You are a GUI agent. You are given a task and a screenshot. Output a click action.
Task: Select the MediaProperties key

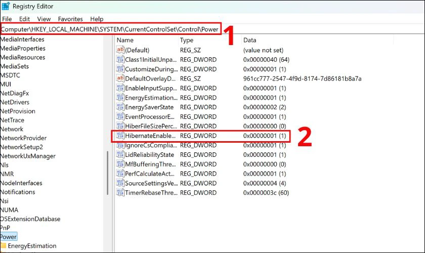click(x=23, y=48)
